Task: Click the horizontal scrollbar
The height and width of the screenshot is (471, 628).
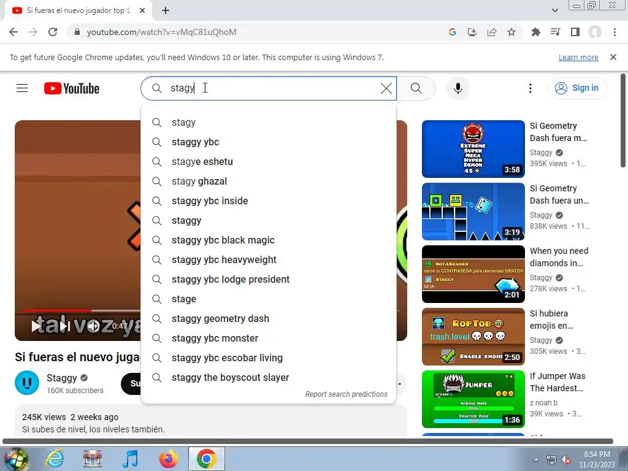Action: (x=308, y=442)
